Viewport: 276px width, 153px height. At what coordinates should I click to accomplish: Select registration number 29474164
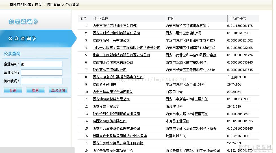coord(234,84)
